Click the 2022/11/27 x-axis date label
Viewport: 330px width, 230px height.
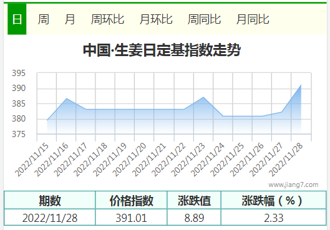tap(266, 160)
